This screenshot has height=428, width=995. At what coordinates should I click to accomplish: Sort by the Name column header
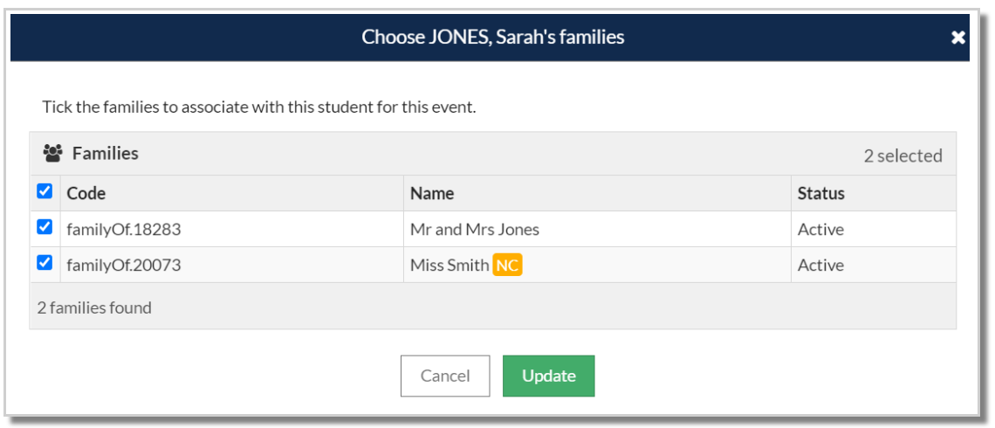coord(432,194)
